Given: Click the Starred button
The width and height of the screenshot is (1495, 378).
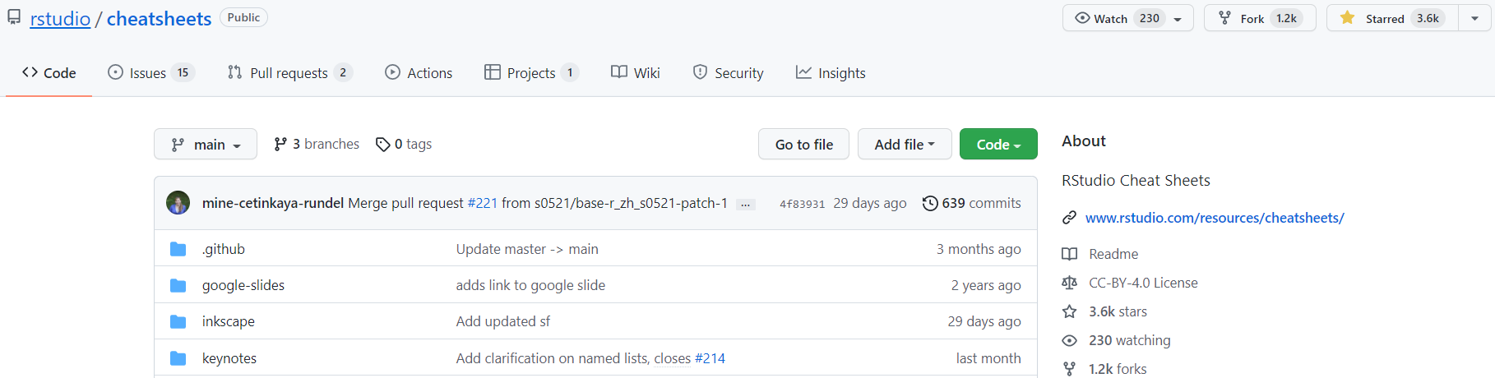Looking at the screenshot, I should coord(1392,18).
